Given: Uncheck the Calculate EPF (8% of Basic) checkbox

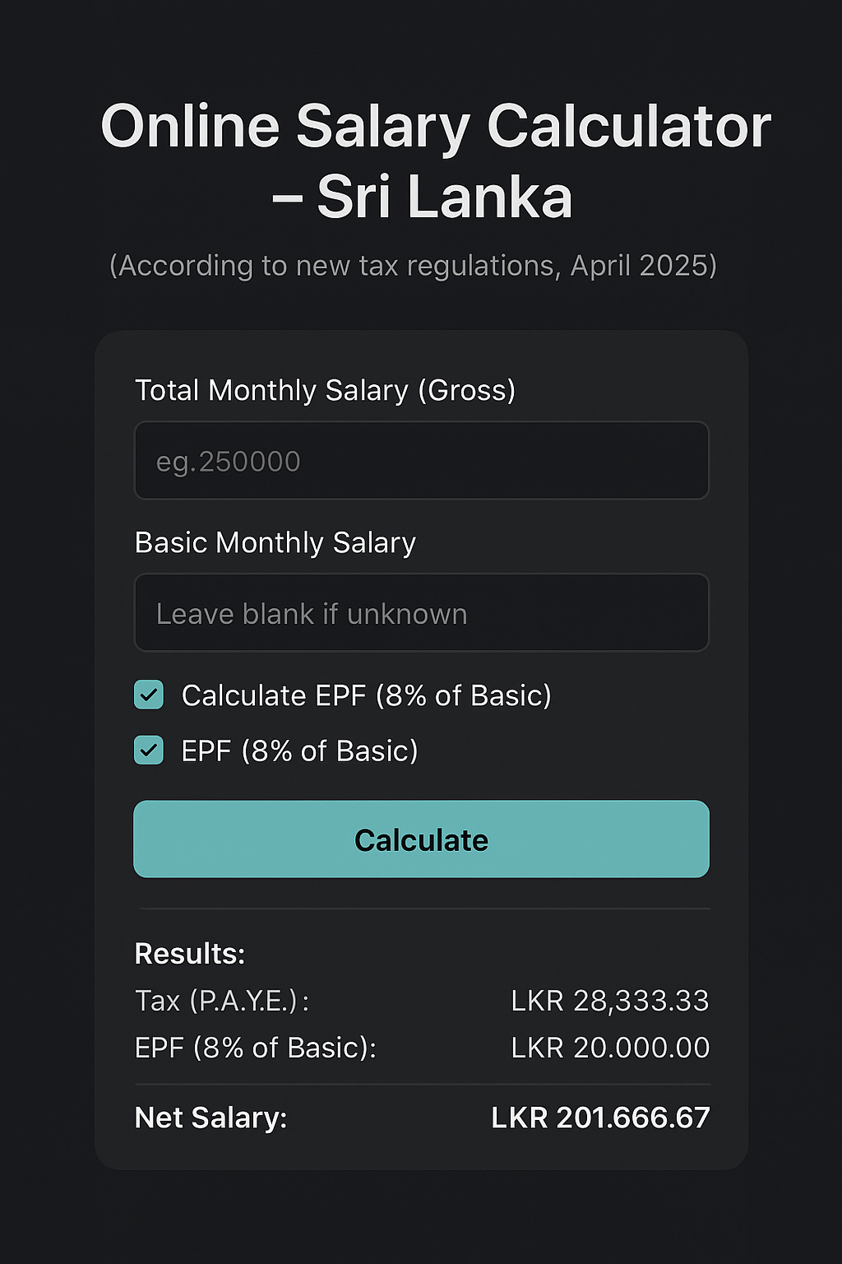Looking at the screenshot, I should 149,695.
